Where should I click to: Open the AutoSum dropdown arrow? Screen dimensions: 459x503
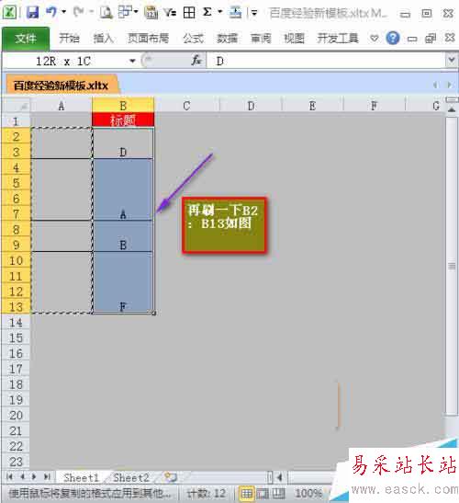click(220, 12)
